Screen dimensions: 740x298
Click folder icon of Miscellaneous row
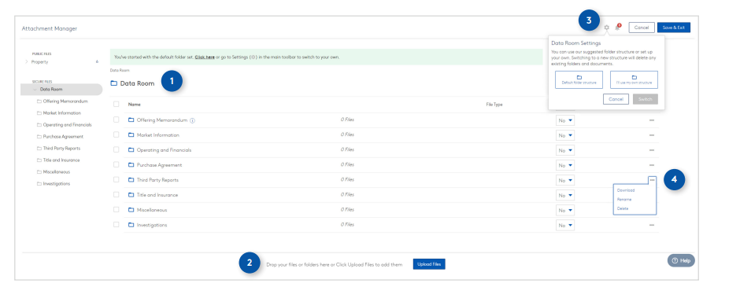131,210
